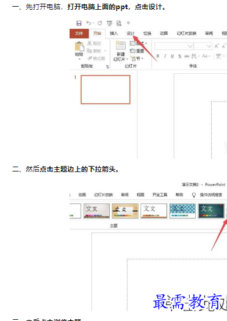Open 审阅 tab in the second PowerPoint screenshot
Image resolution: width=227 pixels, height=321 pixels.
click(124, 195)
